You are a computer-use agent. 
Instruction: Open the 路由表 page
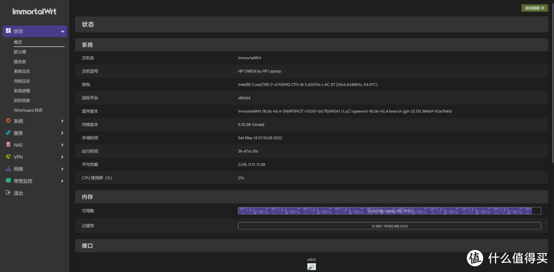point(20,62)
